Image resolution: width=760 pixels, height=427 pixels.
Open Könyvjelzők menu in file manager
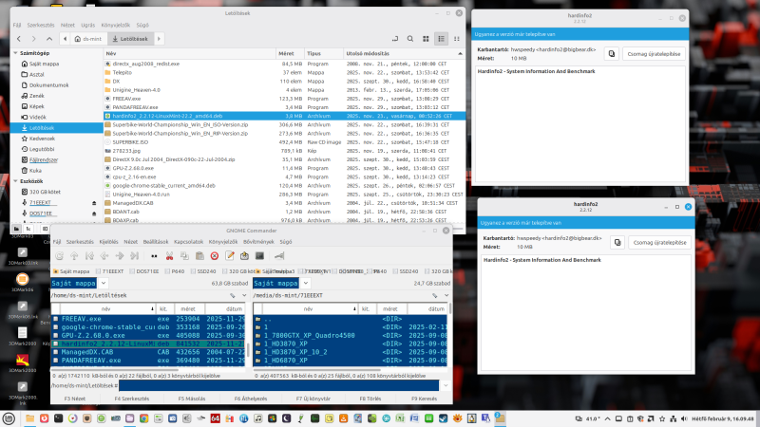115,26
